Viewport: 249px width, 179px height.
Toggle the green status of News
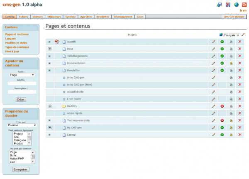pyautogui.click(x=222, y=49)
